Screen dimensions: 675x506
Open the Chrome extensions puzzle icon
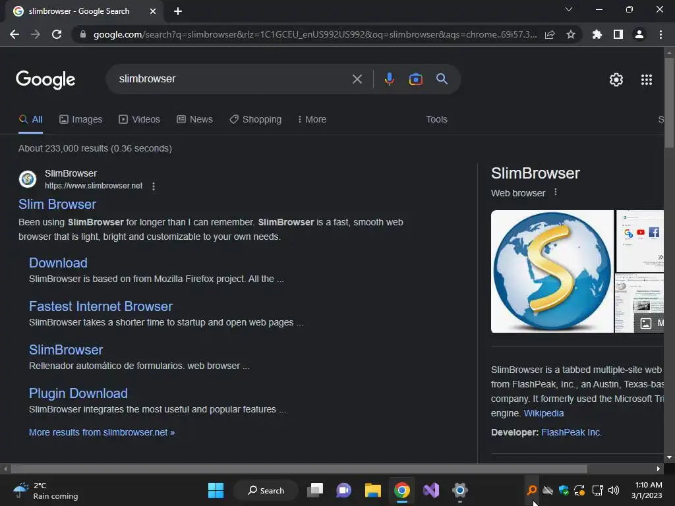pyautogui.click(x=597, y=34)
